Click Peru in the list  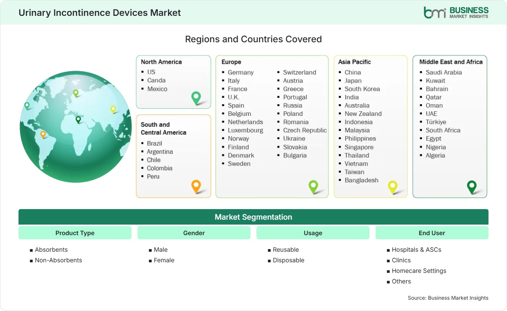(x=153, y=176)
